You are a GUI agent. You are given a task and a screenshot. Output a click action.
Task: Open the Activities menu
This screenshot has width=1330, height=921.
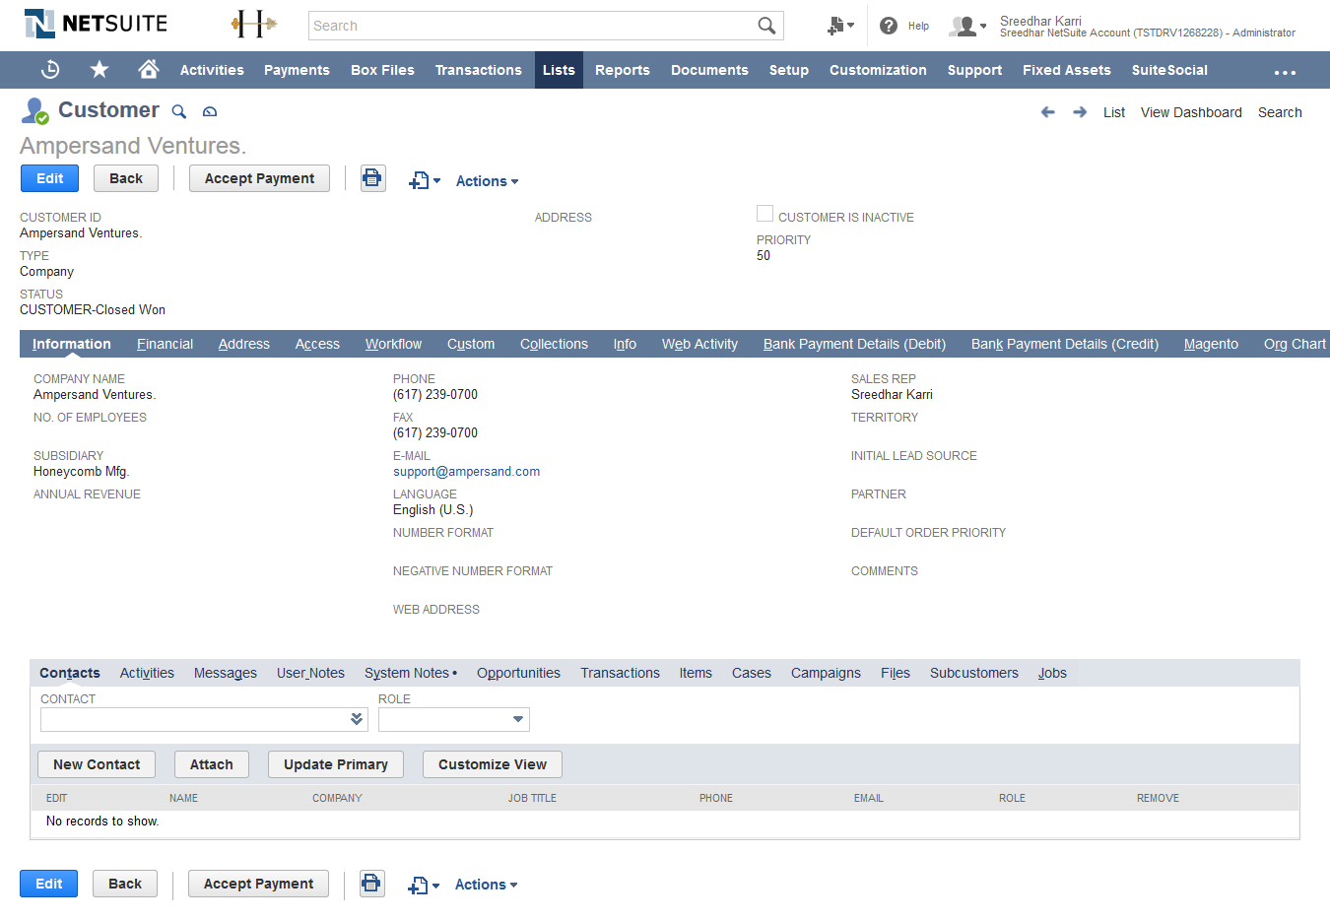coord(212,70)
